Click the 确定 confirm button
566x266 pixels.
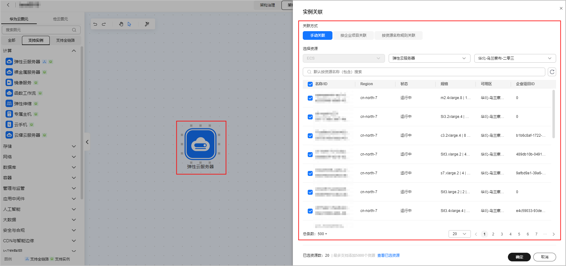pyautogui.click(x=519, y=257)
